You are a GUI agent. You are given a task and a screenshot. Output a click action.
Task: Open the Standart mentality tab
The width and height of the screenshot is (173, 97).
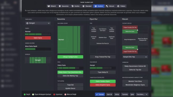(x=87, y=6)
